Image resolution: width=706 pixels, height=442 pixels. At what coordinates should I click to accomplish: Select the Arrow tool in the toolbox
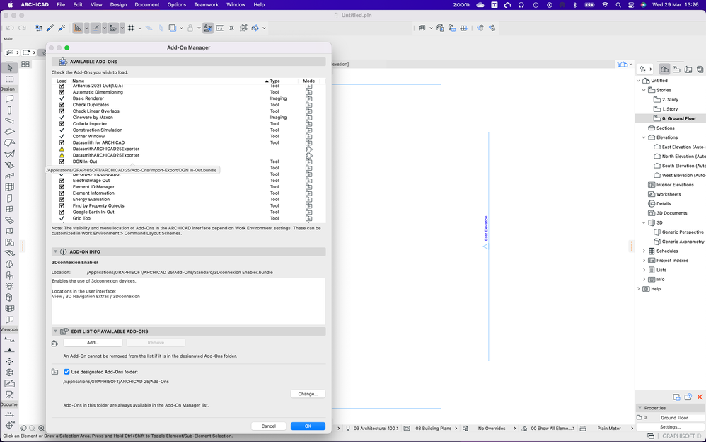[x=9, y=68]
